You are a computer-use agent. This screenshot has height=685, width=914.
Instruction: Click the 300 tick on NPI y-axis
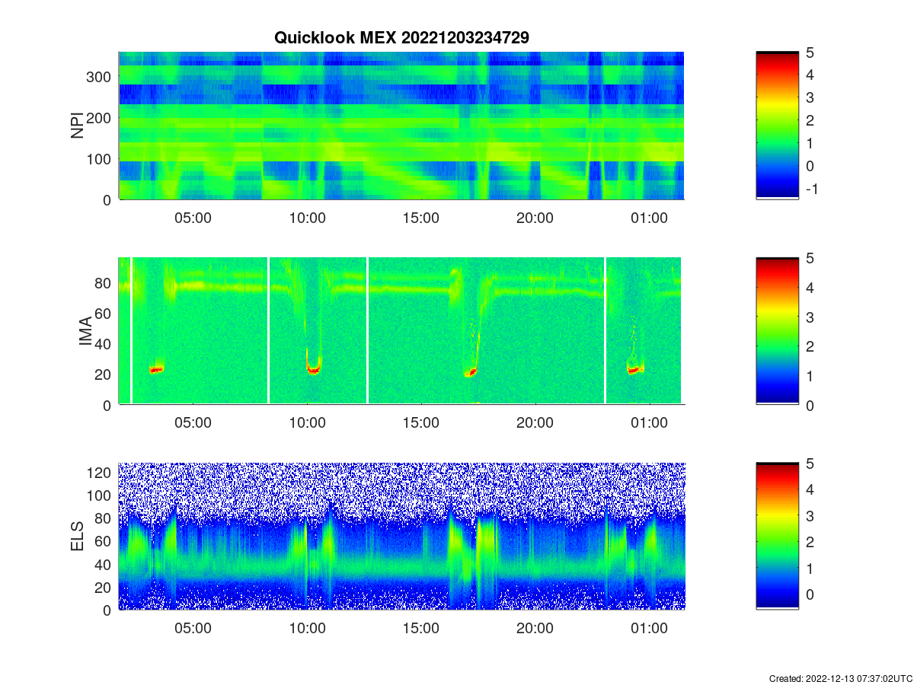(101, 77)
